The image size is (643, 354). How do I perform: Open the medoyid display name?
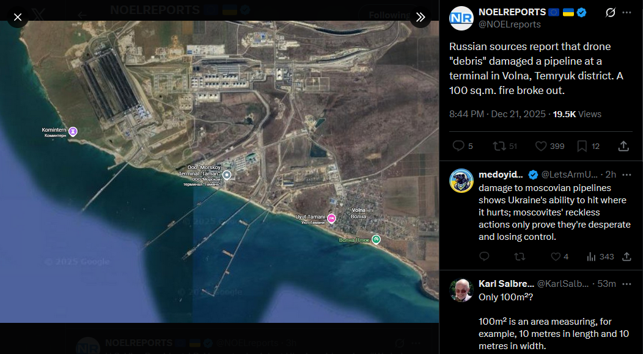501,175
